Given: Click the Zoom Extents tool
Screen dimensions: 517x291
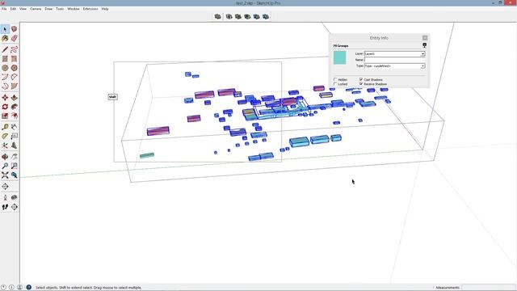Looking at the screenshot, I should point(5,175).
